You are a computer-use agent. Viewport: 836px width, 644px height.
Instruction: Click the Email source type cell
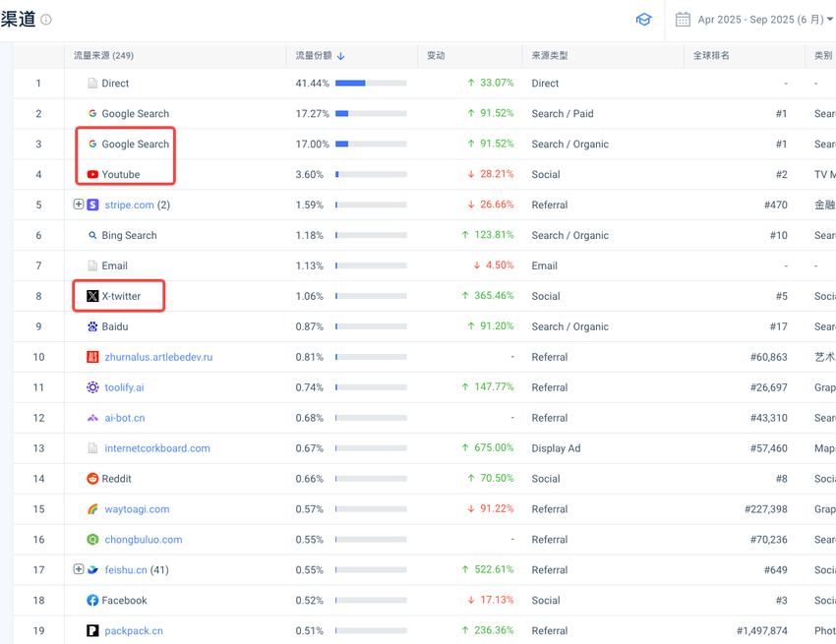coord(544,265)
